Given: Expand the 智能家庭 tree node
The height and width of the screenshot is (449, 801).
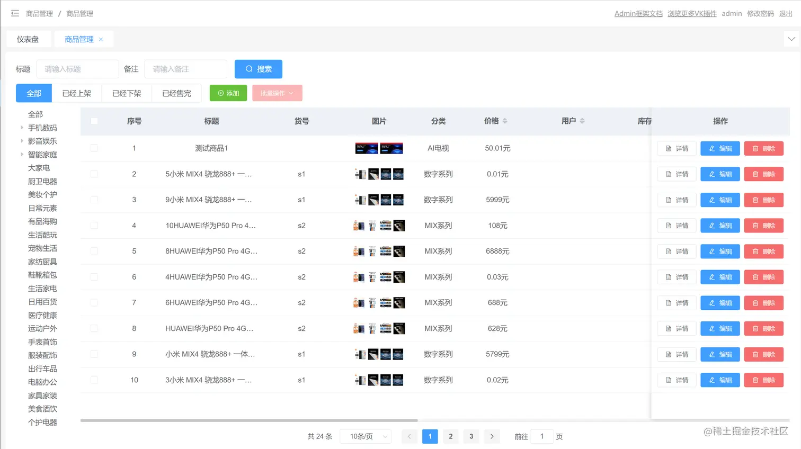Looking at the screenshot, I should tap(22, 155).
